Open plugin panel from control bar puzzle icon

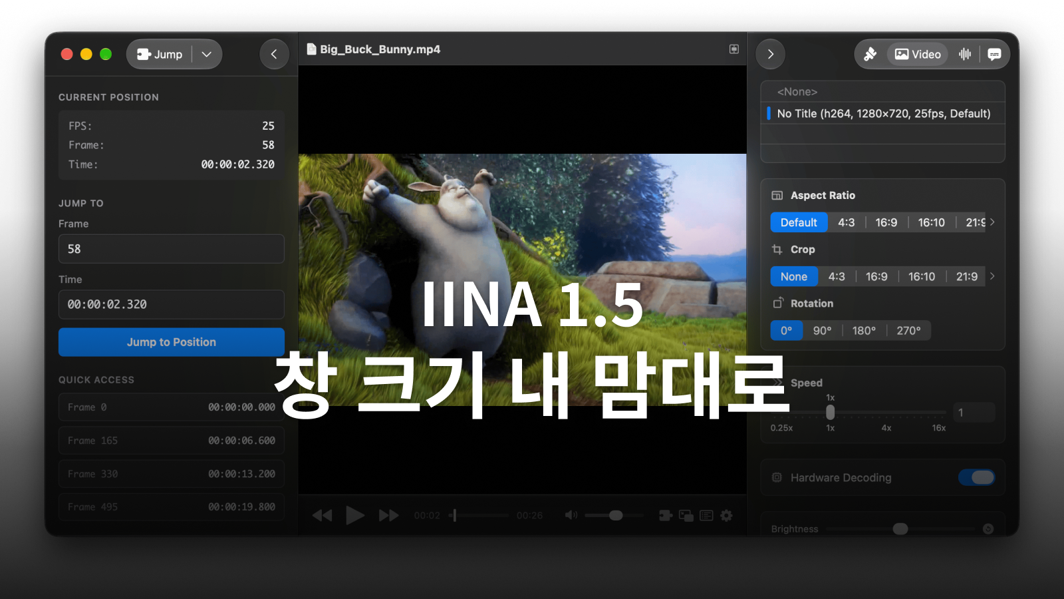(x=665, y=515)
